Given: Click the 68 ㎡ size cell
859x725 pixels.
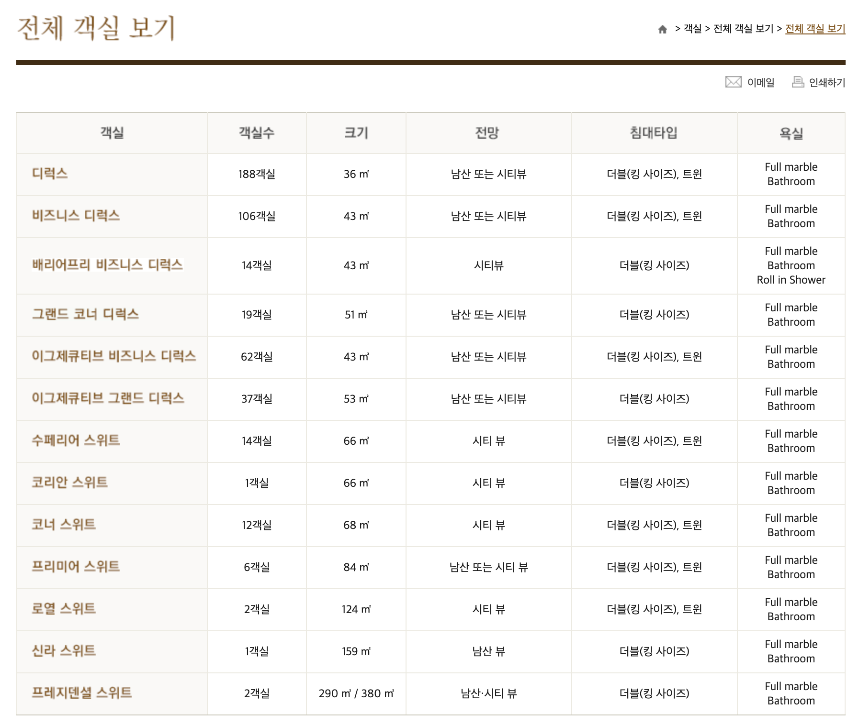Looking at the screenshot, I should (356, 525).
